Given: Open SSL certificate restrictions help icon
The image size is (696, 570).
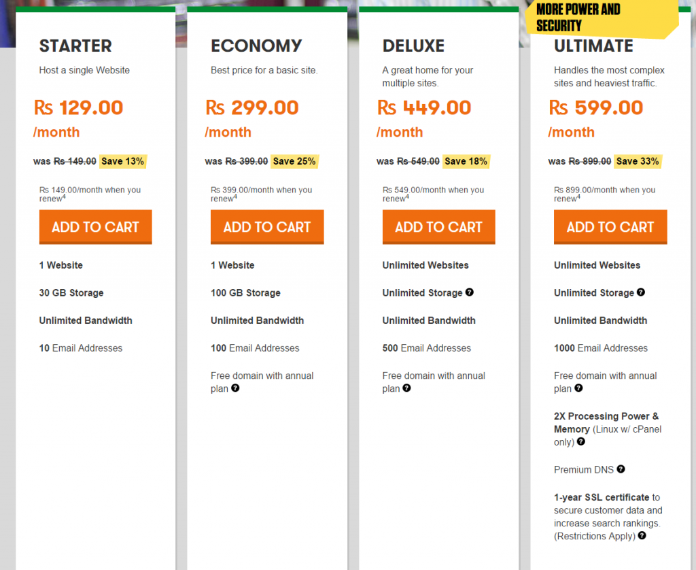Looking at the screenshot, I should [642, 536].
